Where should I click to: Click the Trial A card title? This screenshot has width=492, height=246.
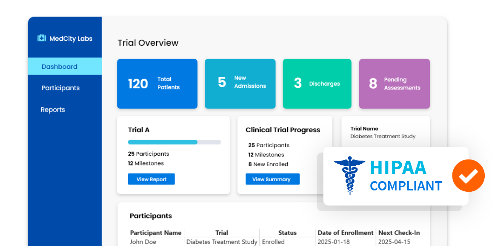tap(139, 130)
